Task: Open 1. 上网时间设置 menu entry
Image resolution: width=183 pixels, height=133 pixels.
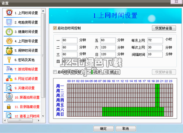Action: point(26,13)
